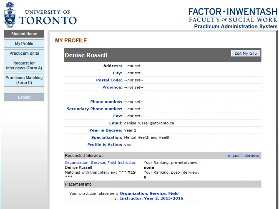Open Practicum Matching (Form C)

click(24, 80)
